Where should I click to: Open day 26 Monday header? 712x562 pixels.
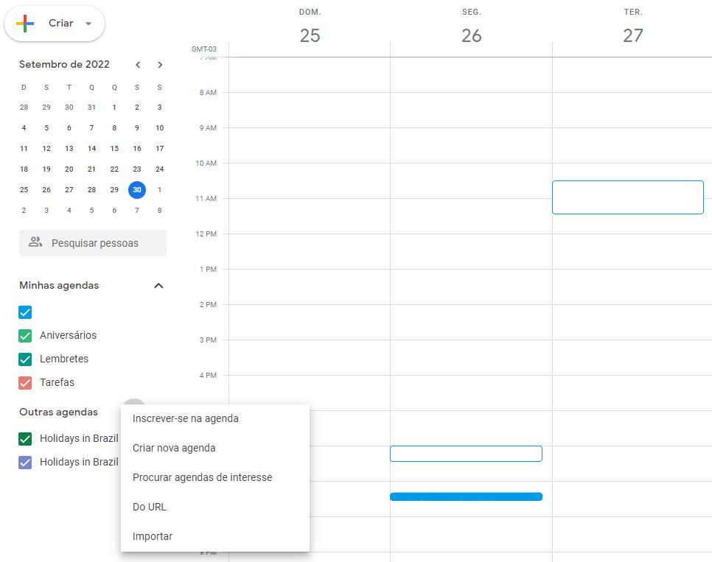click(x=471, y=35)
